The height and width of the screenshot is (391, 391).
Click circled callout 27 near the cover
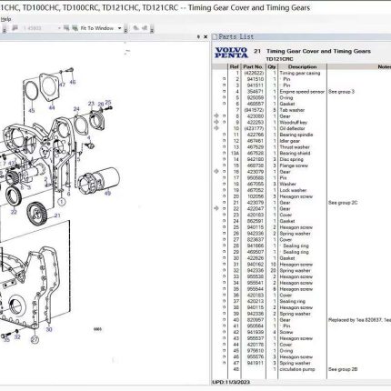click(x=35, y=339)
